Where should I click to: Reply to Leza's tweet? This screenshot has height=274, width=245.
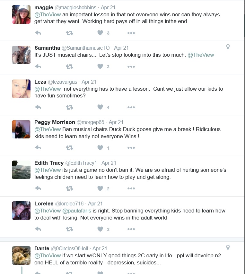[x=38, y=107]
